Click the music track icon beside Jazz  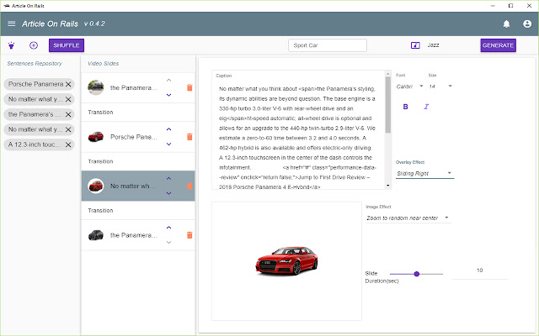coord(415,45)
